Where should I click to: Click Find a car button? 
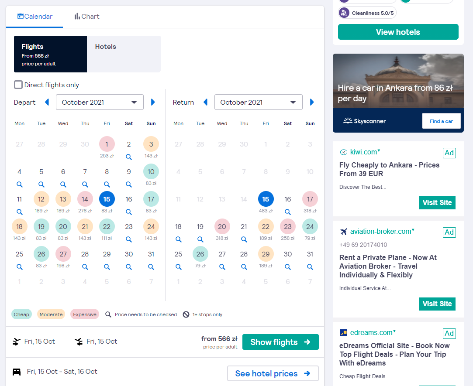pos(441,121)
